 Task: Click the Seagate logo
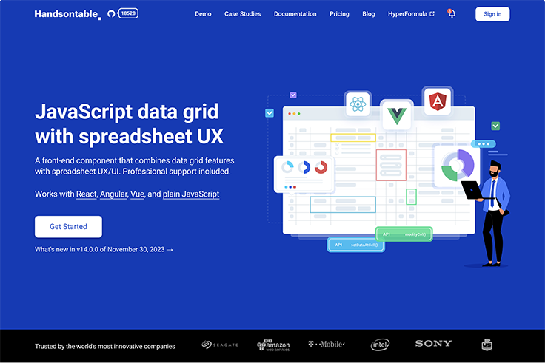220,345
